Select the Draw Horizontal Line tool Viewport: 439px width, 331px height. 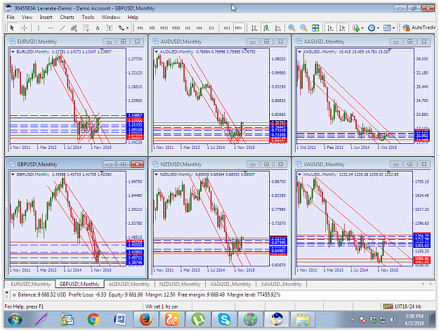(x=51, y=27)
